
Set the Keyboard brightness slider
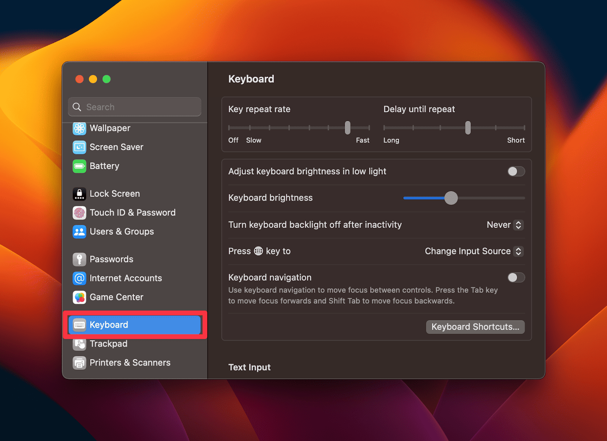tap(451, 198)
